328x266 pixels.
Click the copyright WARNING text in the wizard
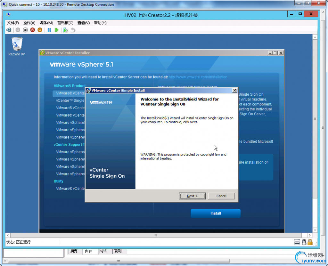(183, 157)
